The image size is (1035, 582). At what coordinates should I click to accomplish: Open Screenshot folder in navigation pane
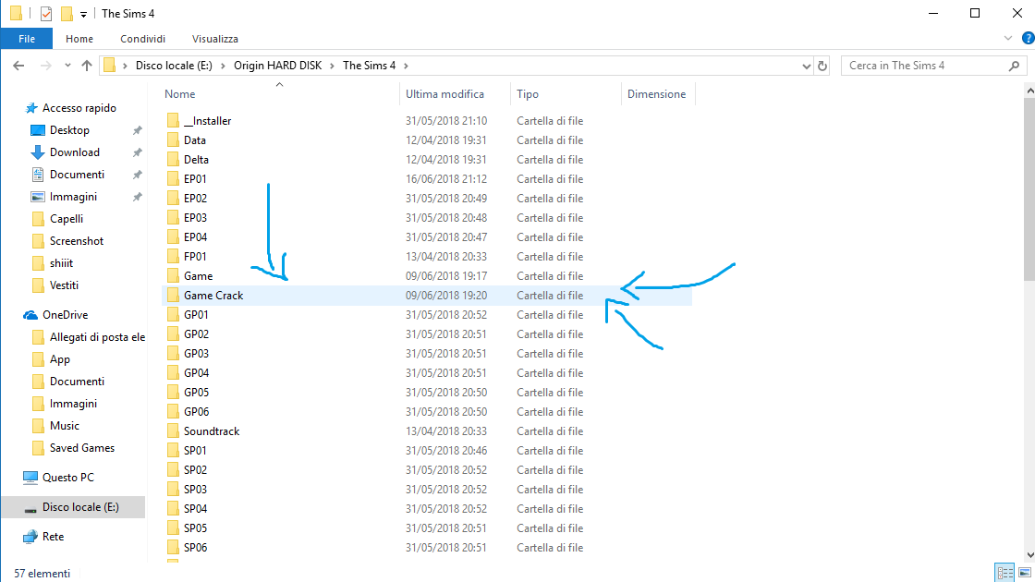[x=77, y=241]
